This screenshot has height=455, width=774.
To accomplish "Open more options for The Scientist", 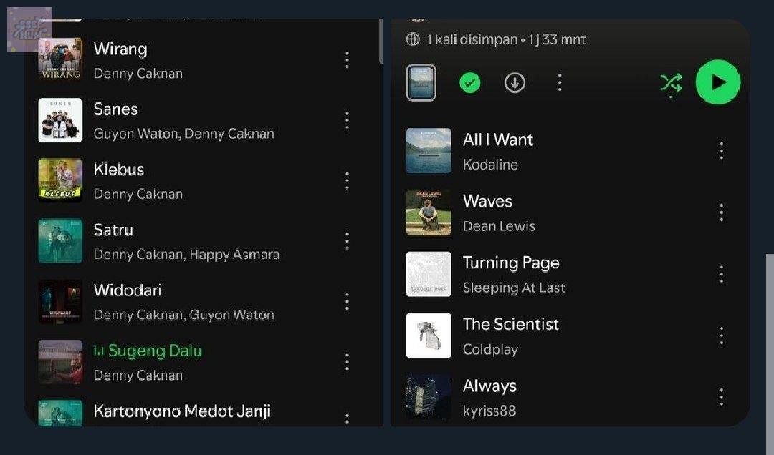I will pyautogui.click(x=722, y=336).
